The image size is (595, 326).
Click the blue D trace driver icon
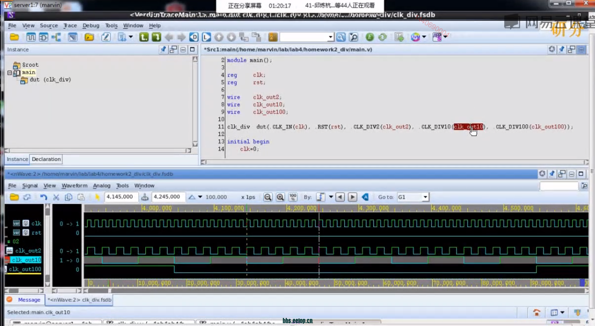[194, 37]
